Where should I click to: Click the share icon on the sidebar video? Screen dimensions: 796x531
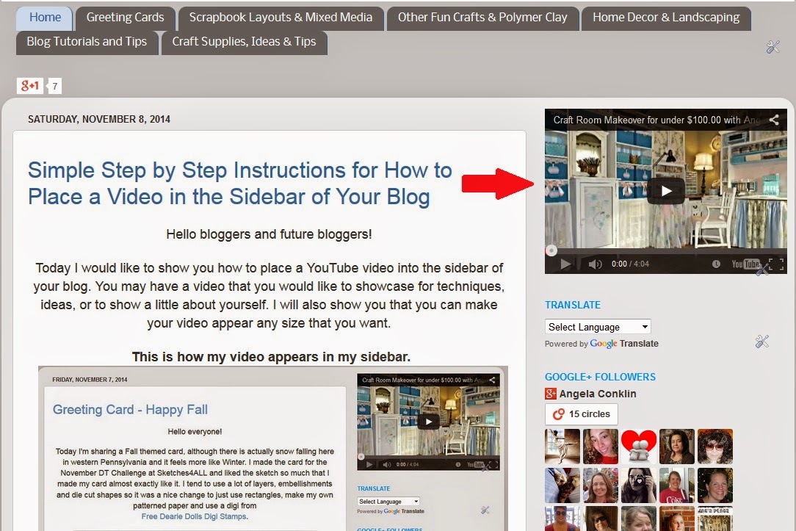[x=774, y=120]
